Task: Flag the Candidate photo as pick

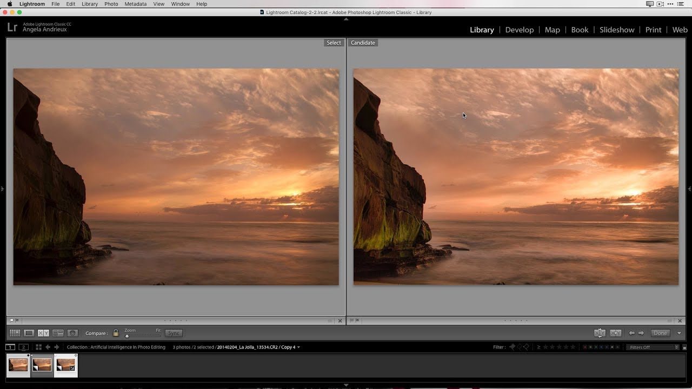Action: point(351,320)
